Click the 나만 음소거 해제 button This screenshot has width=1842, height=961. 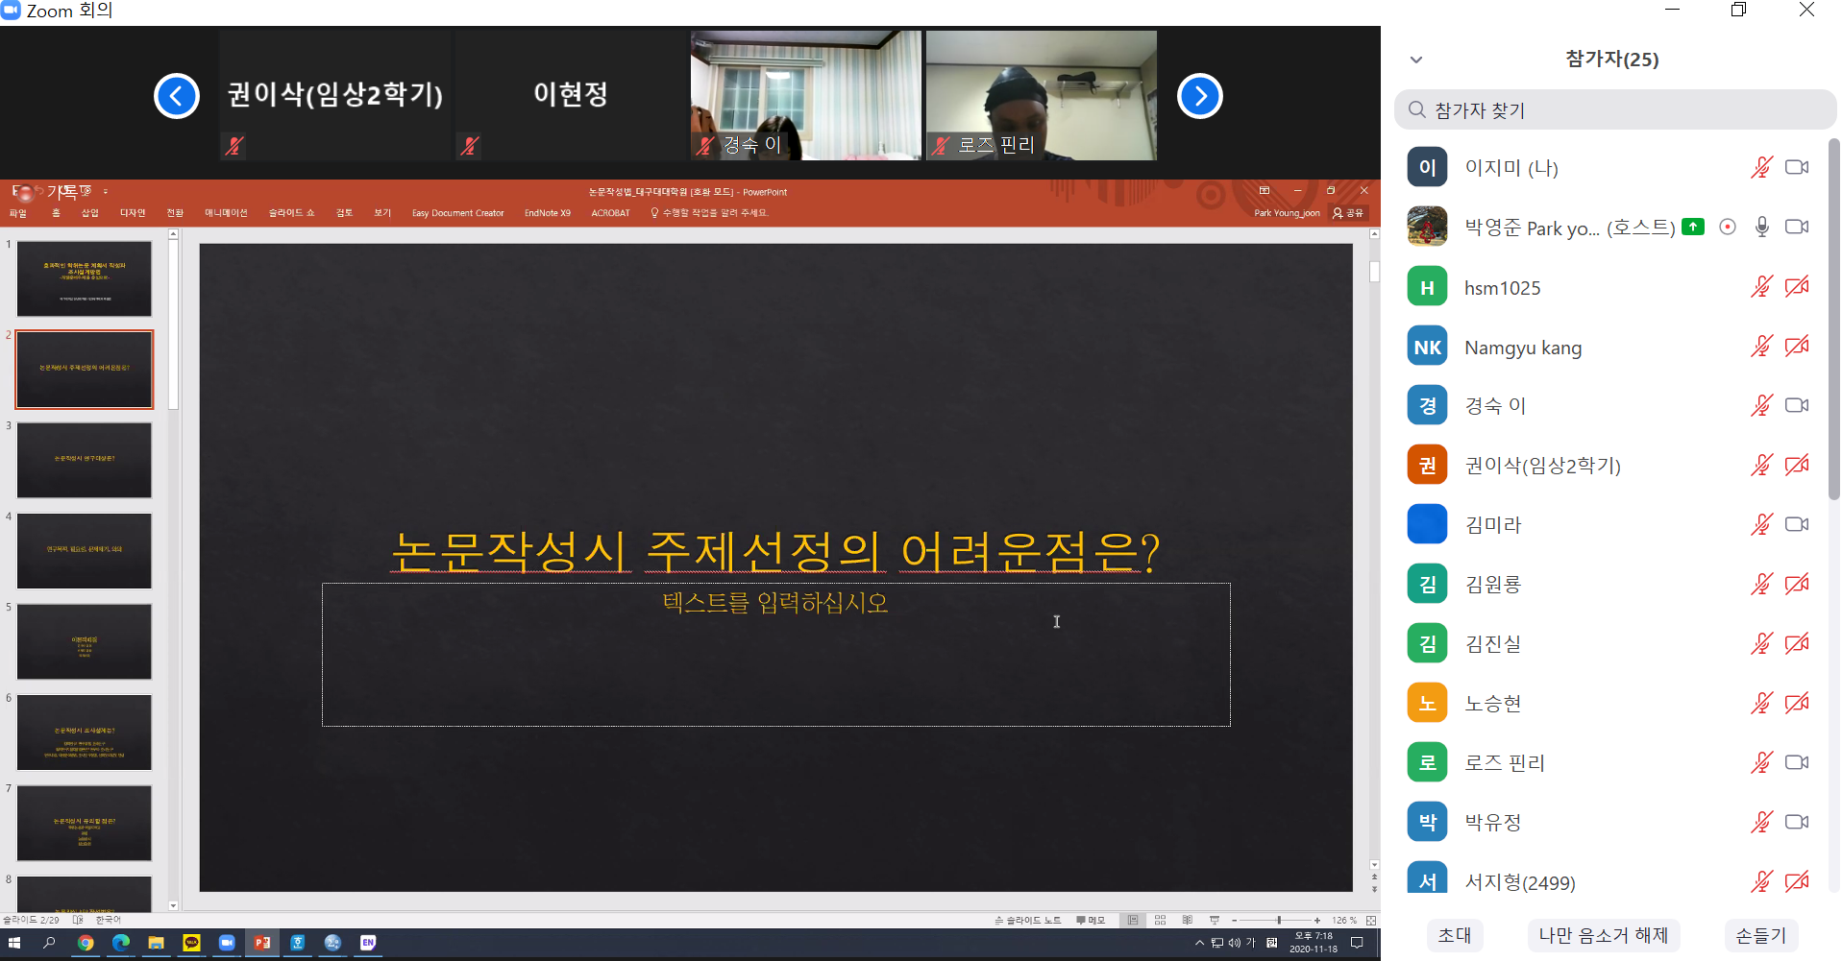[x=1603, y=935]
